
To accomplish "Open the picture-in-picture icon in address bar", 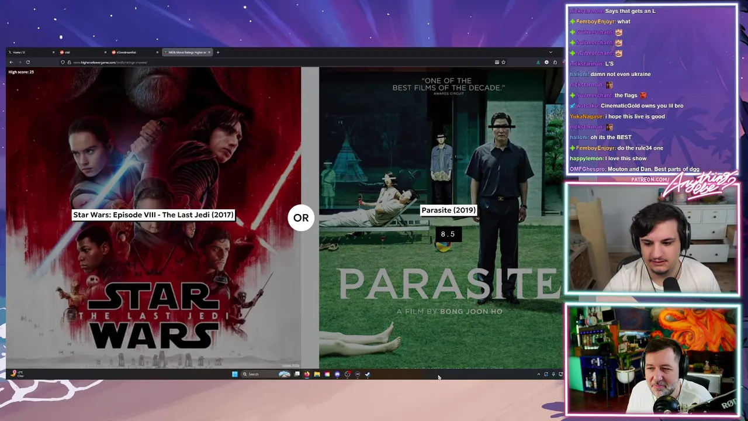I will pyautogui.click(x=497, y=62).
